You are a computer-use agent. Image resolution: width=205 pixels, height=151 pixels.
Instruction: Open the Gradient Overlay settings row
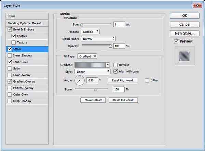click(x=27, y=81)
